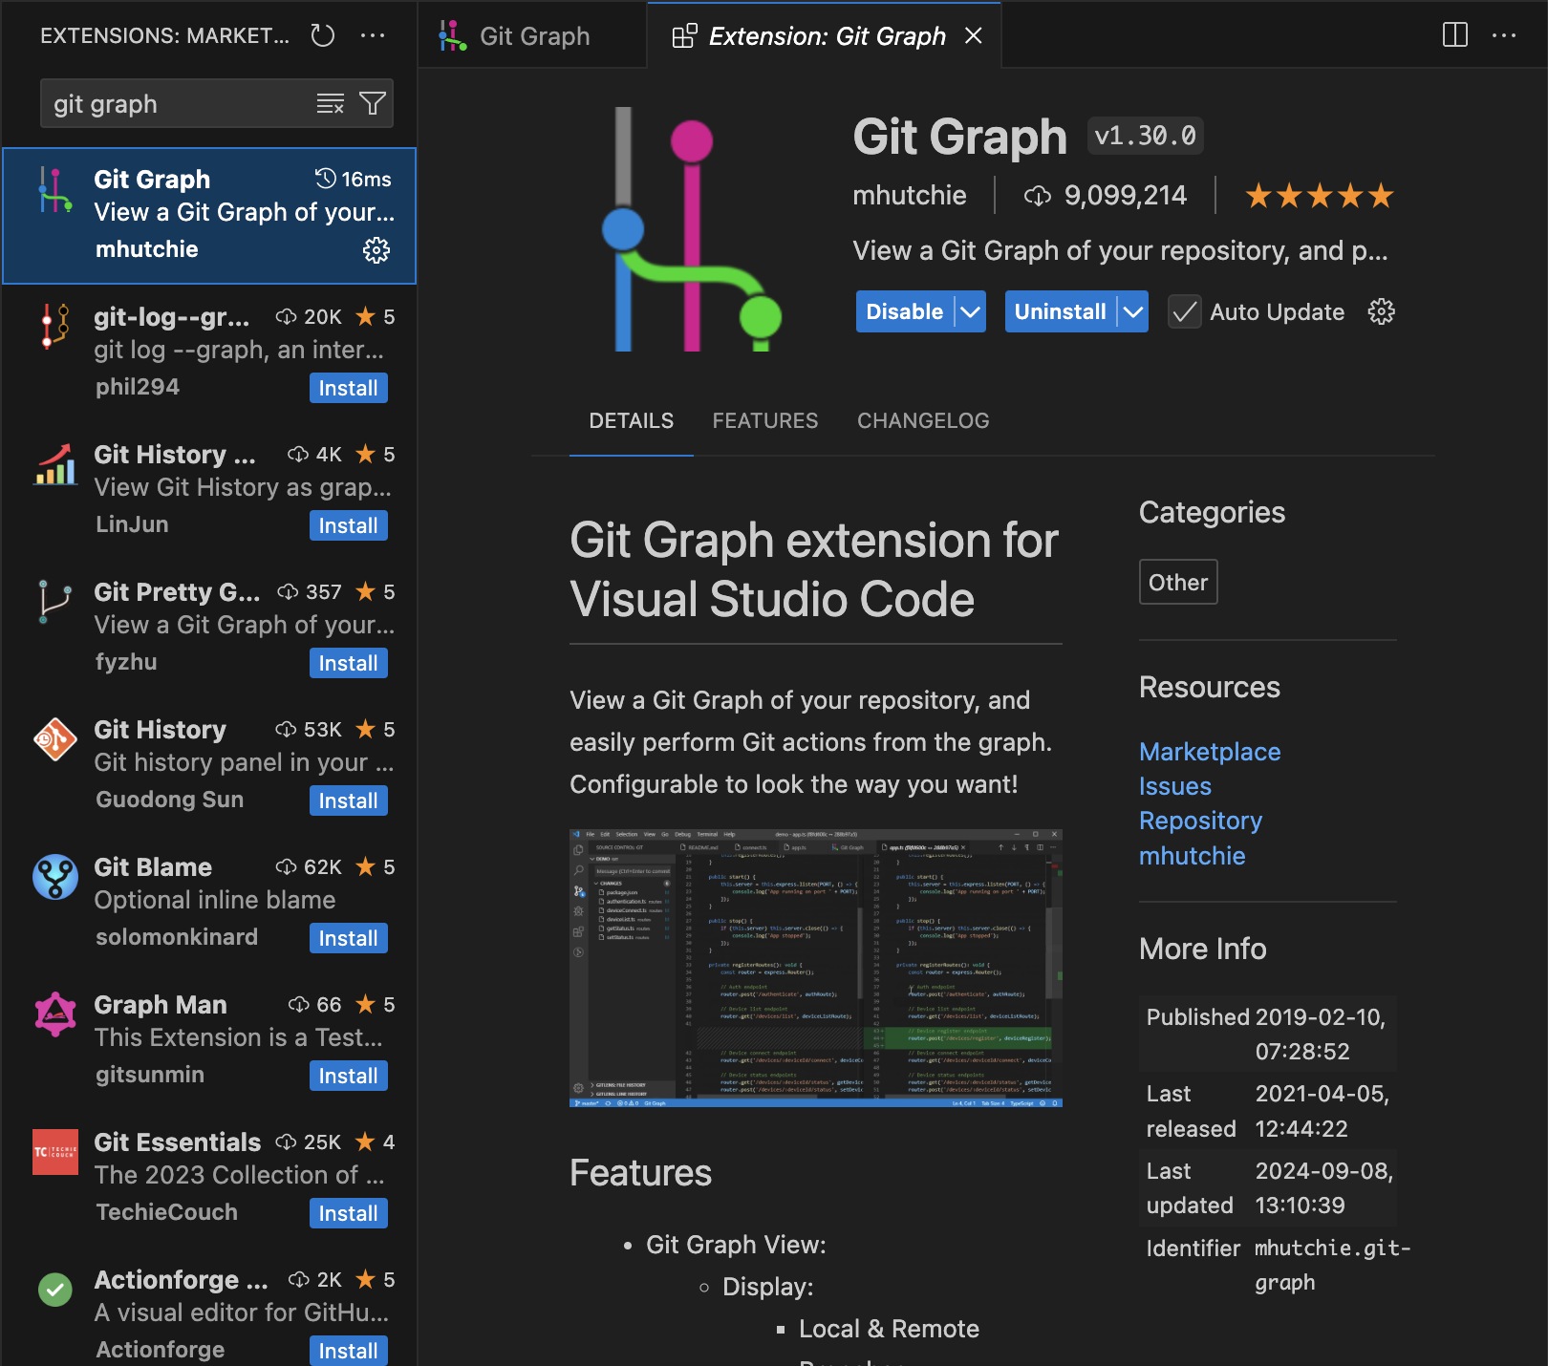Viewport: 1548px width, 1366px height.
Task: Select the Git Essentials extension title
Action: pyautogui.click(x=177, y=1142)
